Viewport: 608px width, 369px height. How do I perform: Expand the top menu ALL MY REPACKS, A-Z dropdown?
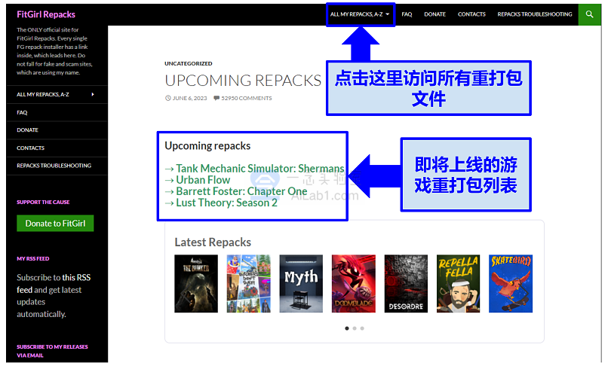(x=360, y=14)
